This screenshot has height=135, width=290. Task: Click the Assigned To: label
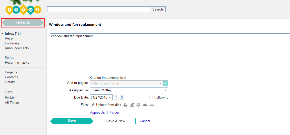click(79, 90)
